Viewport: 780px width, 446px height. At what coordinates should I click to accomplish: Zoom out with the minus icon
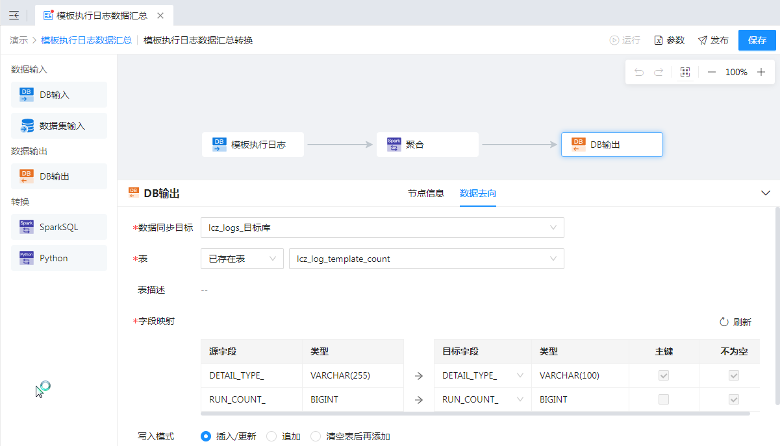tap(711, 72)
